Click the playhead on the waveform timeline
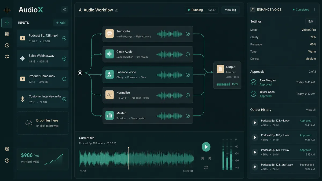 pyautogui.click(x=129, y=158)
